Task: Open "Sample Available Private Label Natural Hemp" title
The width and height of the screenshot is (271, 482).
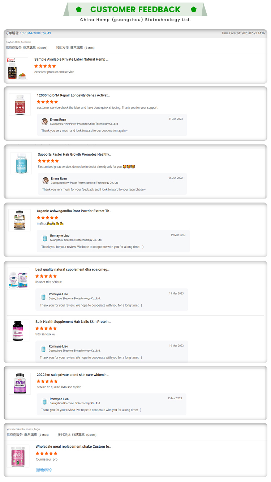Action: 71,59
